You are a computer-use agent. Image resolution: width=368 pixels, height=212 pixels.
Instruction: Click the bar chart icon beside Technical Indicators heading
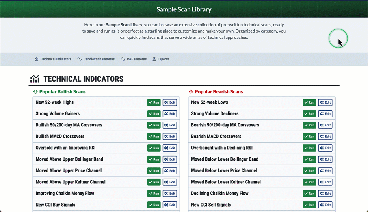pyautogui.click(x=35, y=79)
